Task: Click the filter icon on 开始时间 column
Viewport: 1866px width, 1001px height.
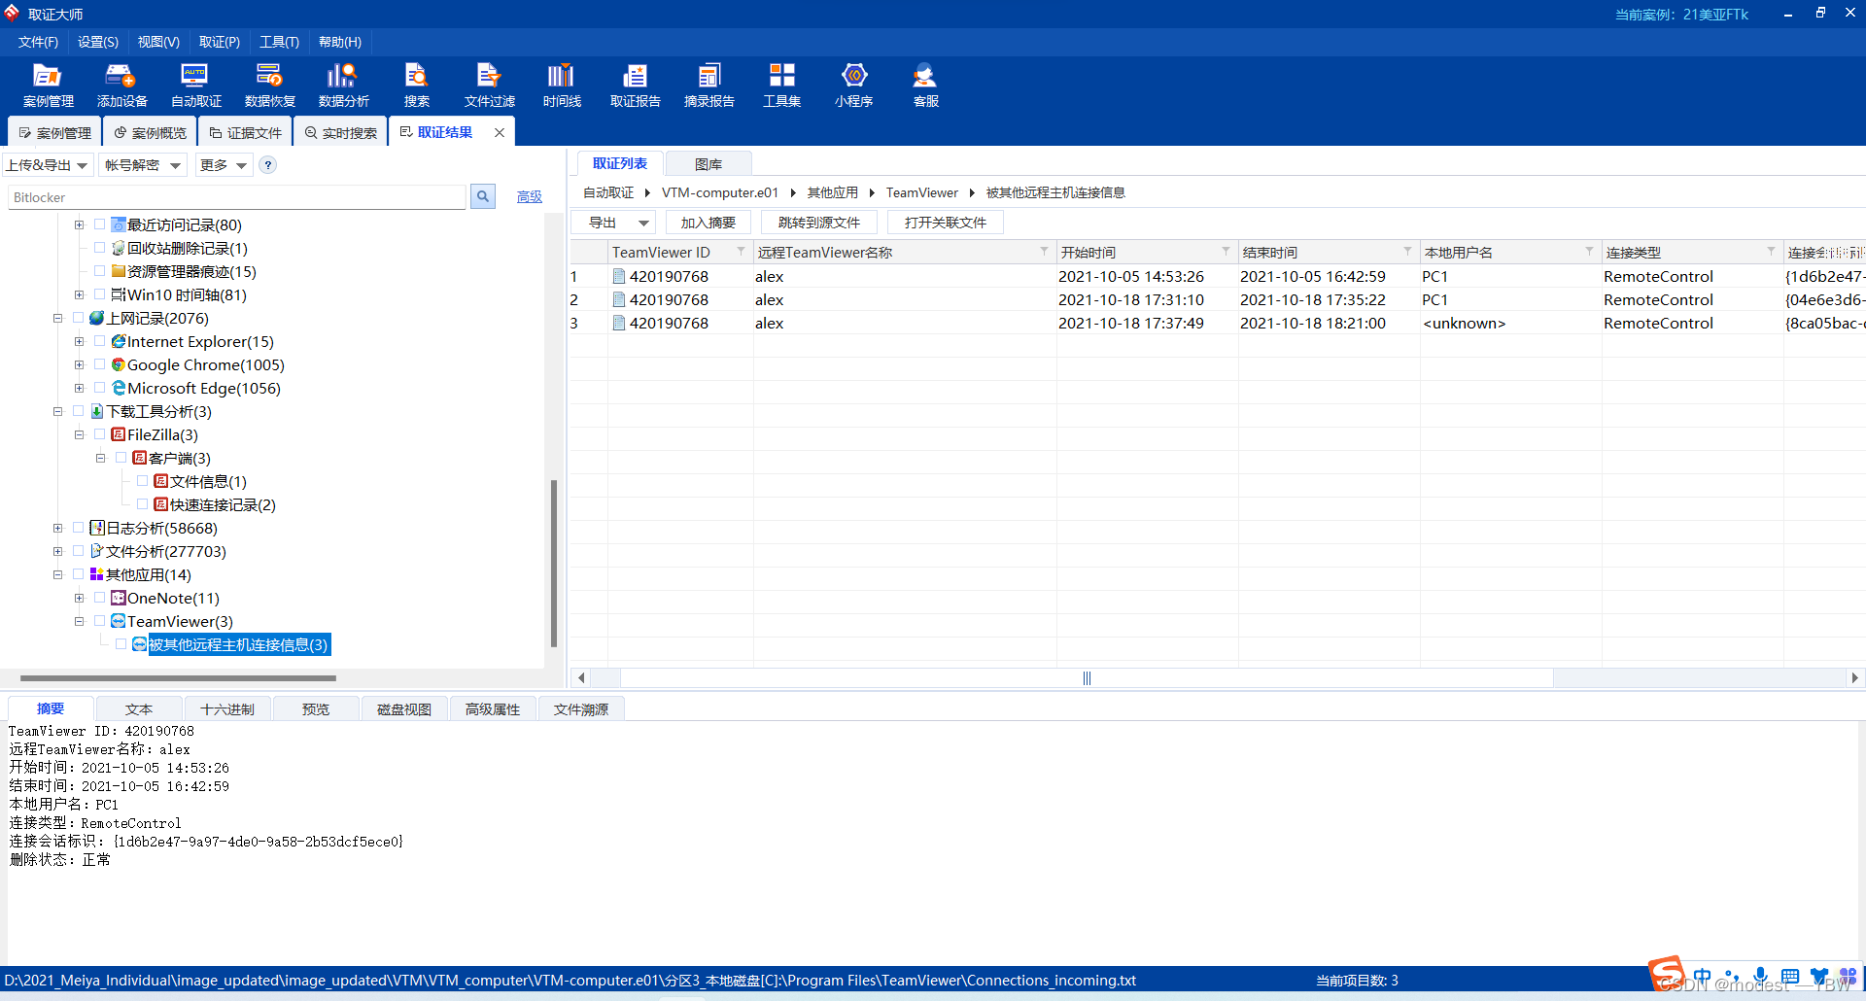Action: click(x=1227, y=251)
